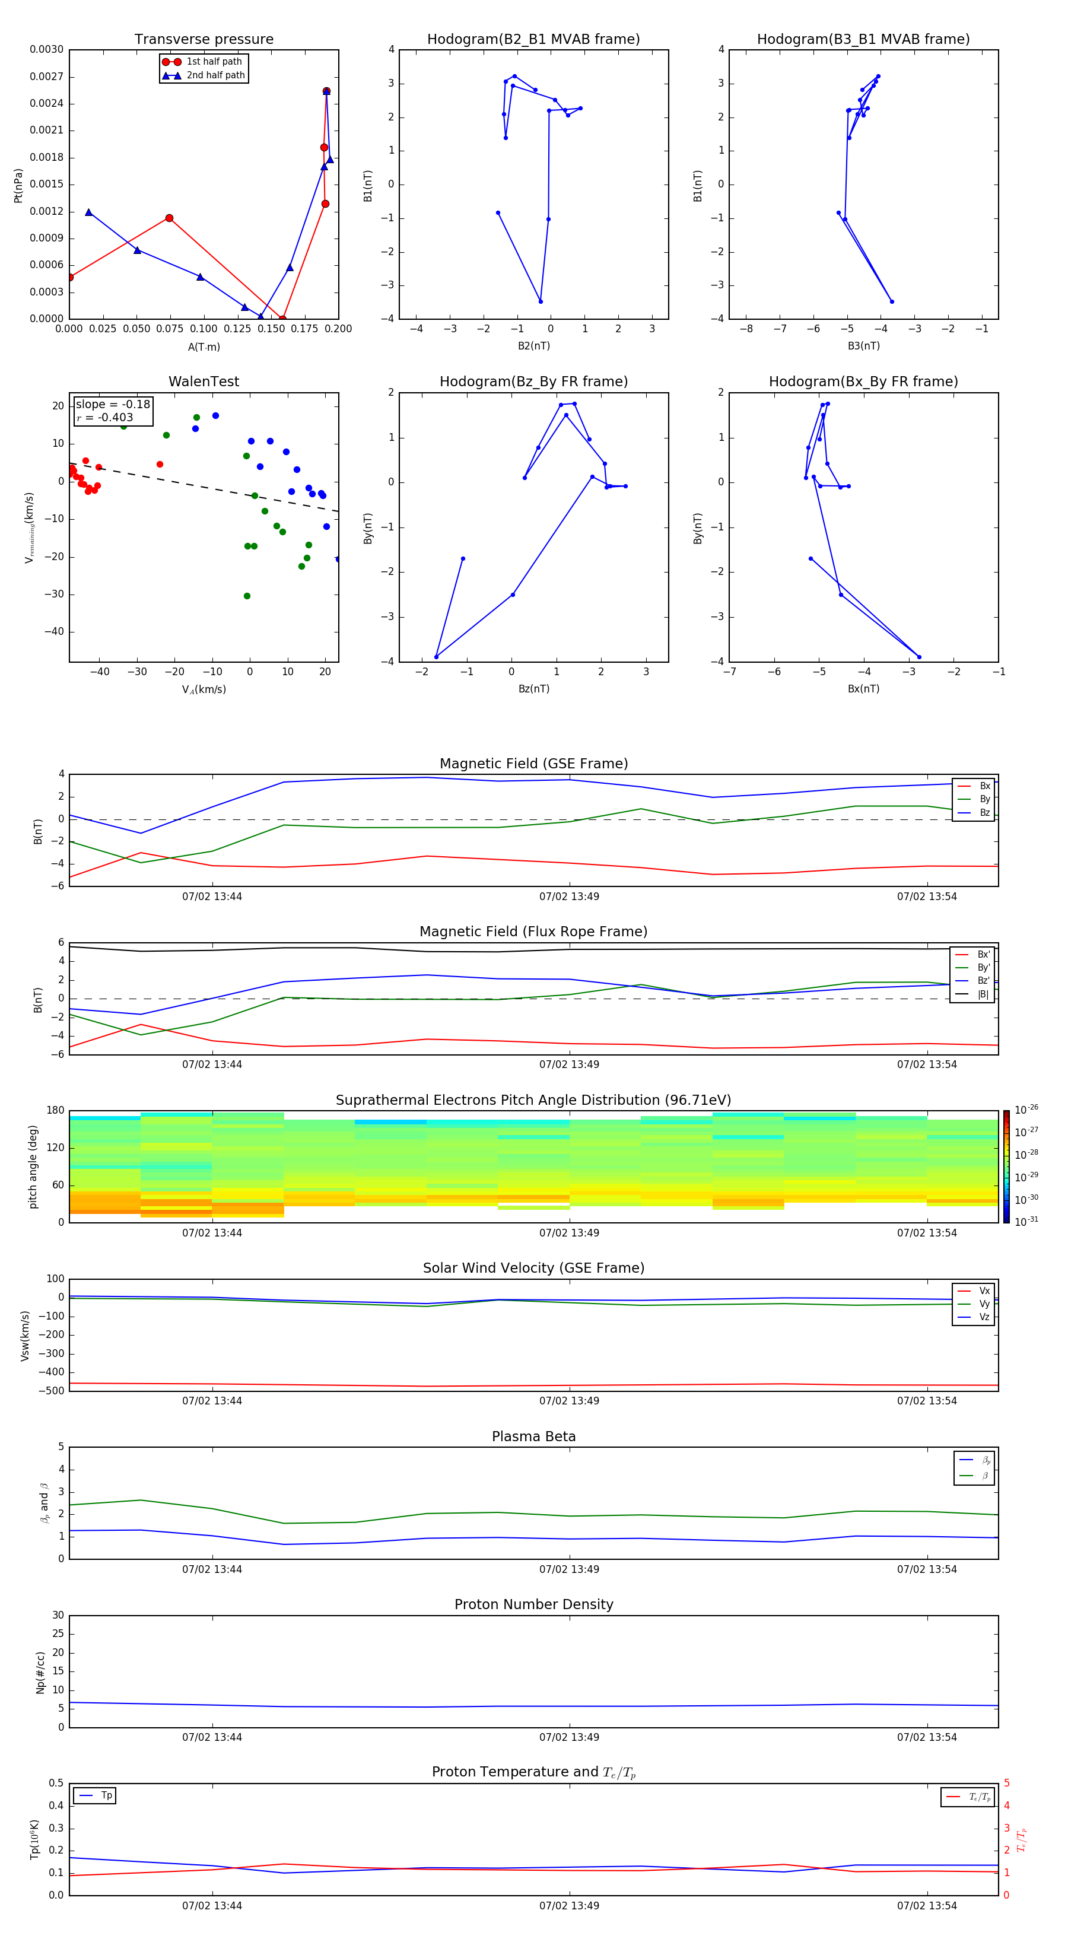Select the 'Tp' legend entry
Image resolution: width=1068 pixels, height=1958 pixels.
tap(95, 1795)
